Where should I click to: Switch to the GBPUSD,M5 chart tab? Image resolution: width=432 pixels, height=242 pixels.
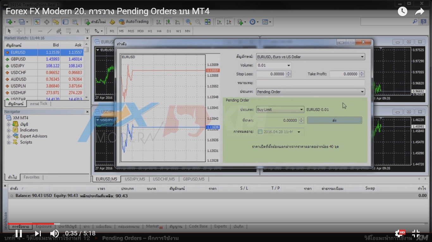pos(194,179)
